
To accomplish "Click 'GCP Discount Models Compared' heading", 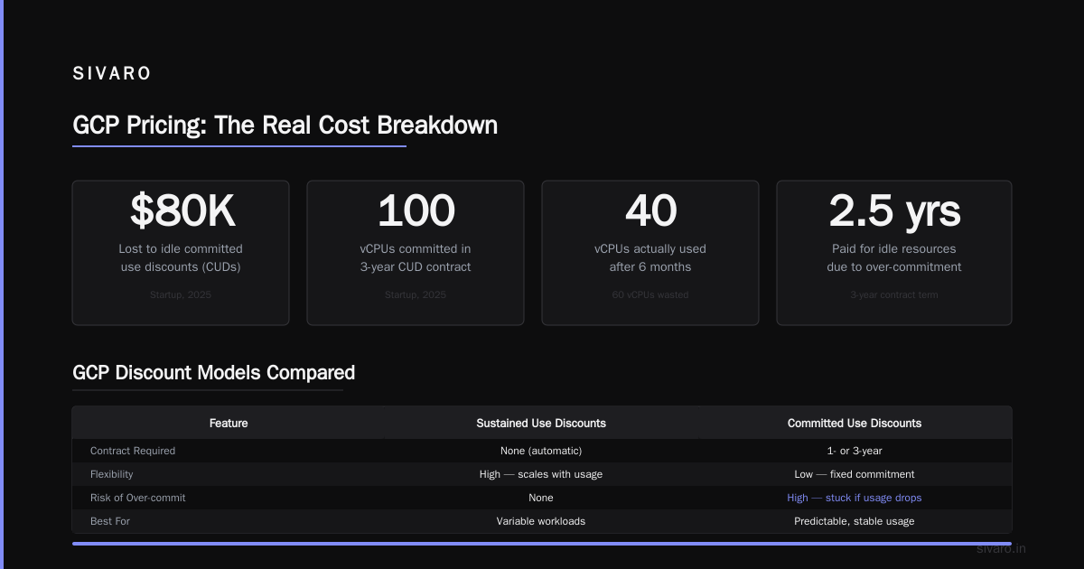I will point(213,372).
